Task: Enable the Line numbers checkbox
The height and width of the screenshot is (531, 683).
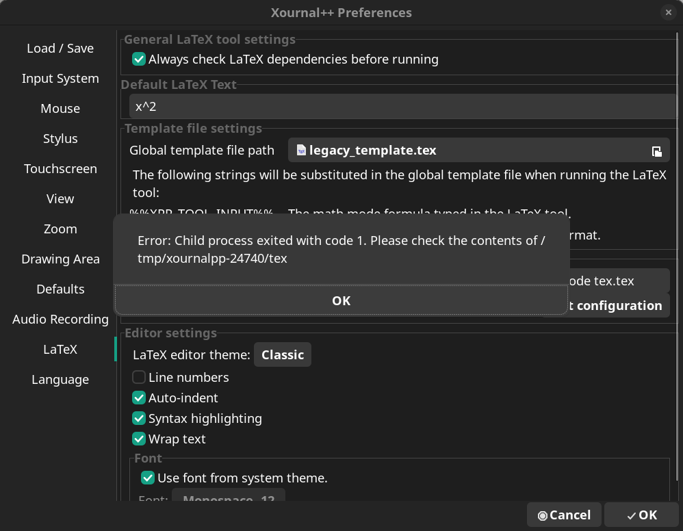Action: (138, 377)
